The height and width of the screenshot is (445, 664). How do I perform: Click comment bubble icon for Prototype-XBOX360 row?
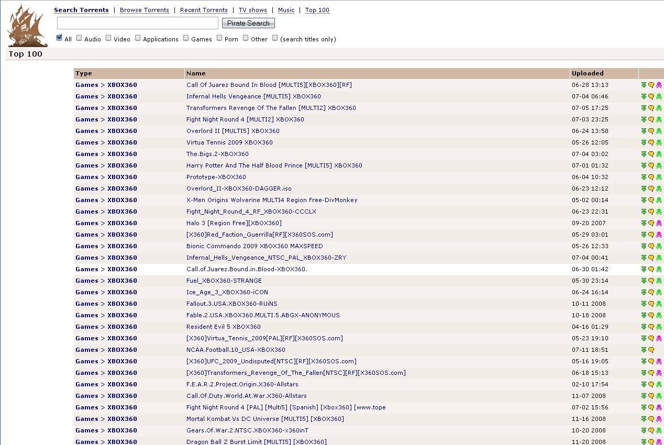click(651, 177)
